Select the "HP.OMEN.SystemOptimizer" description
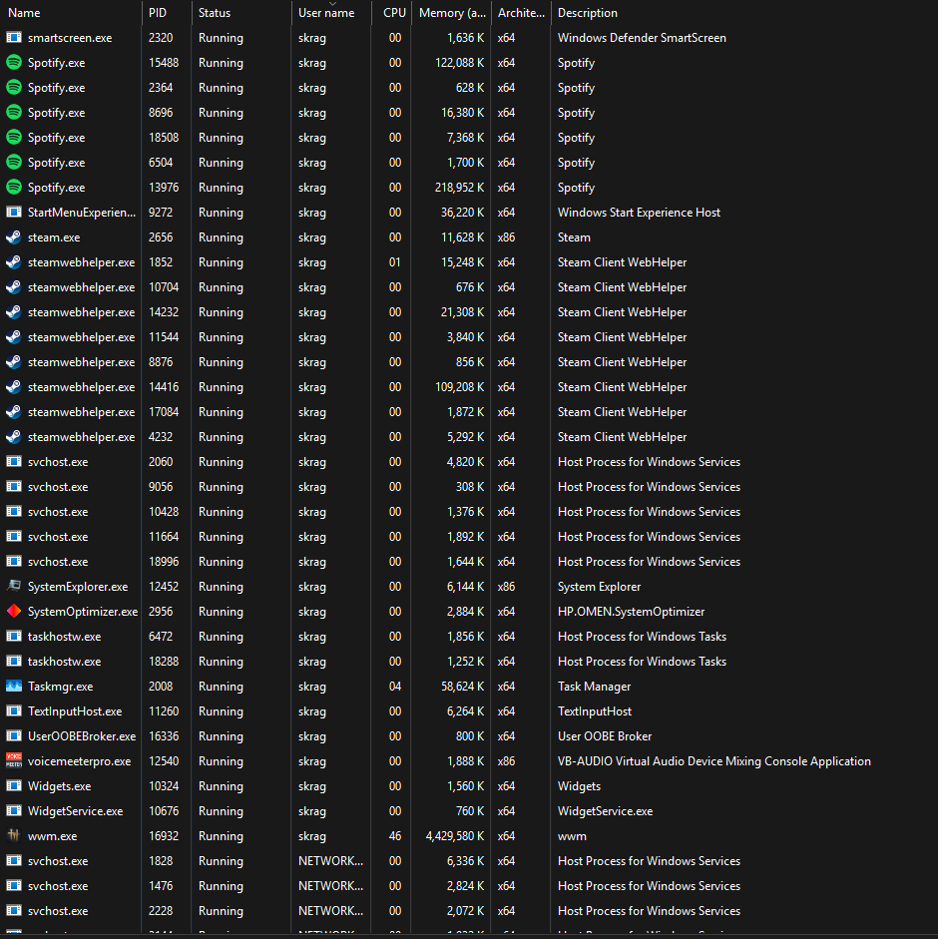Image resolution: width=938 pixels, height=939 pixels. tap(631, 612)
